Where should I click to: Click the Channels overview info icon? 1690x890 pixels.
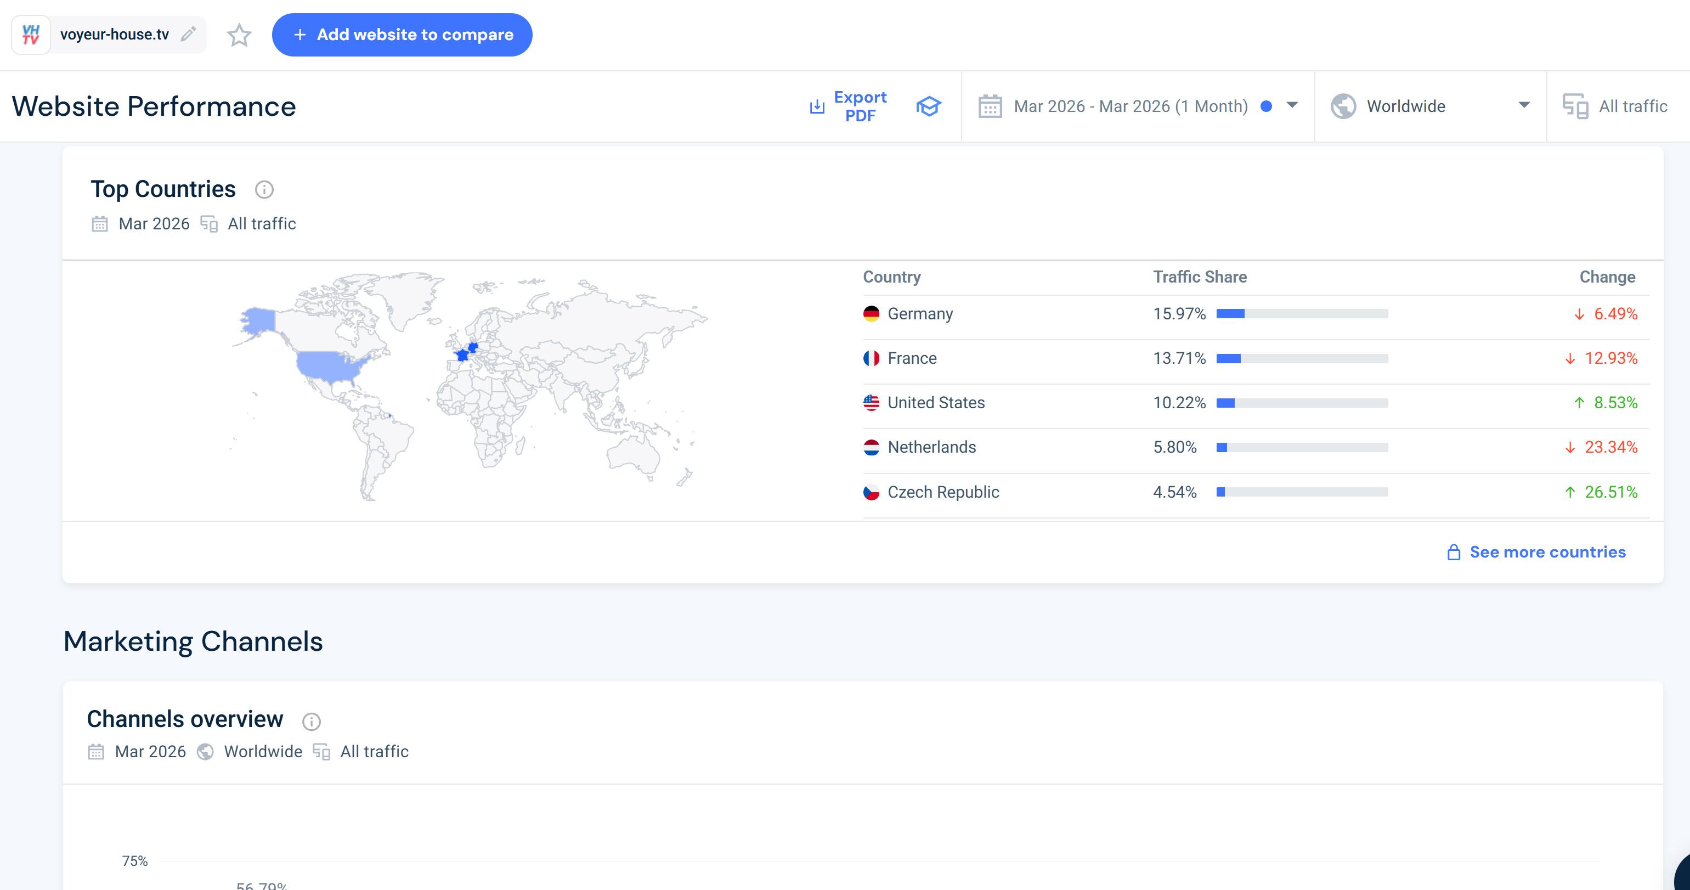tap(311, 722)
